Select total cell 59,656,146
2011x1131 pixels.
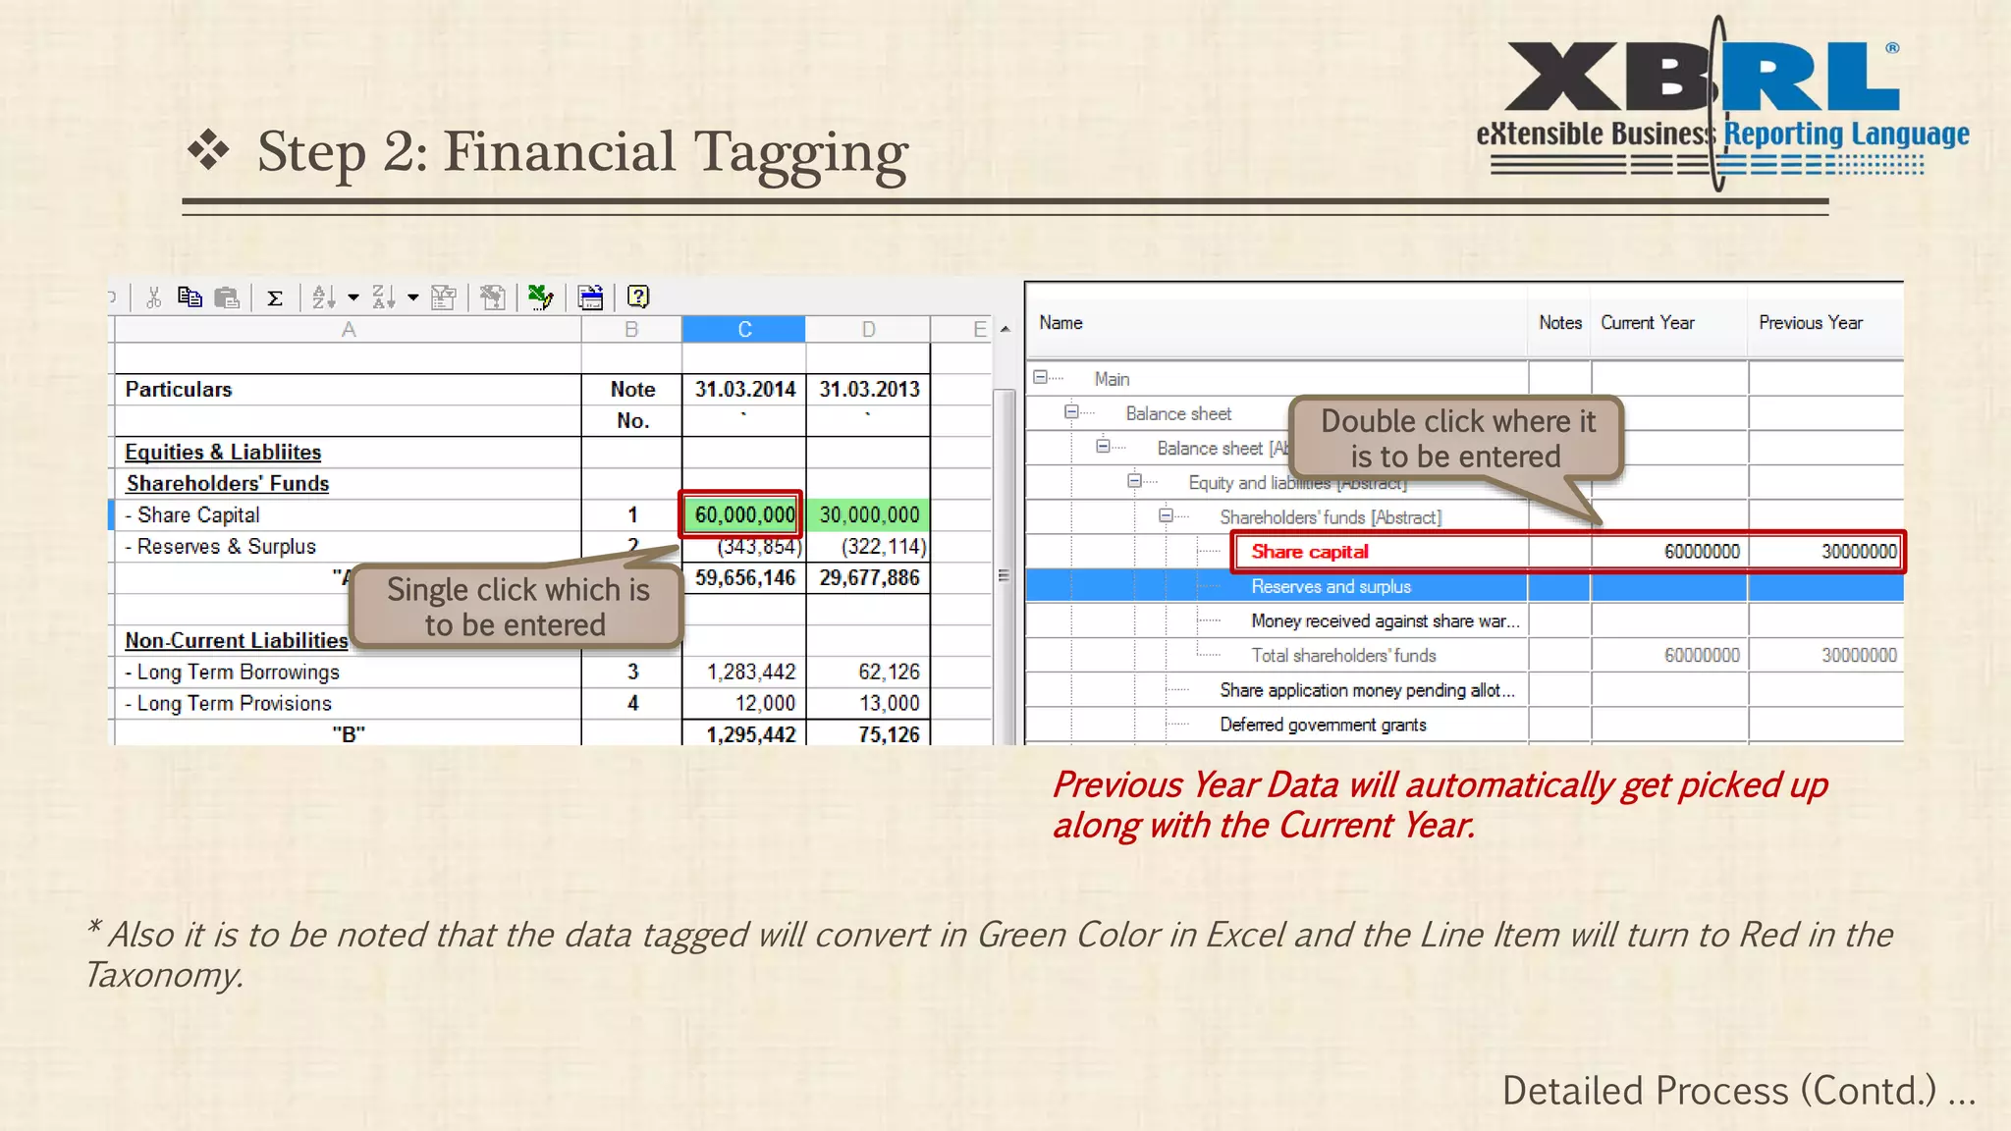(x=743, y=577)
